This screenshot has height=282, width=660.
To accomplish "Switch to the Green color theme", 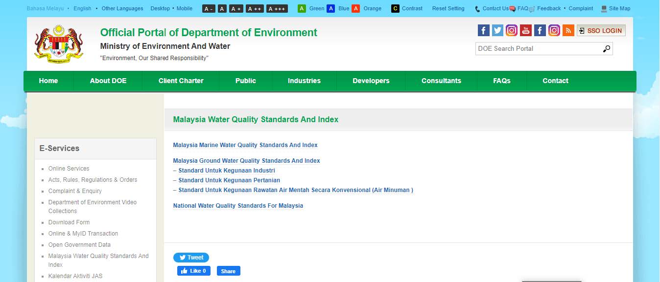I will [302, 9].
